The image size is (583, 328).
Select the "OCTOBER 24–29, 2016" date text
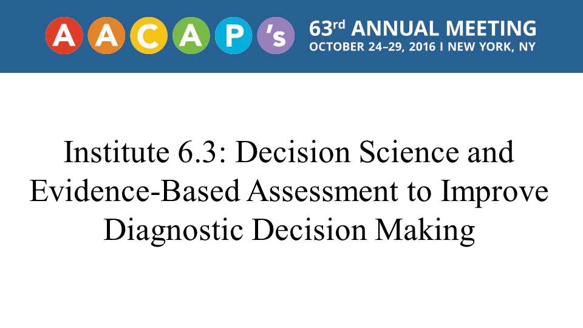tap(372, 47)
